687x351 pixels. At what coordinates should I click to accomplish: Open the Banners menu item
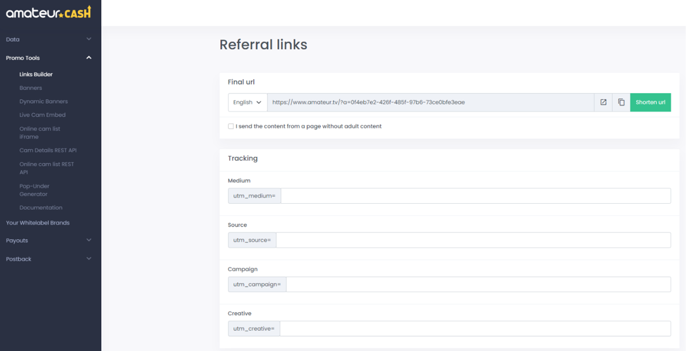click(31, 88)
